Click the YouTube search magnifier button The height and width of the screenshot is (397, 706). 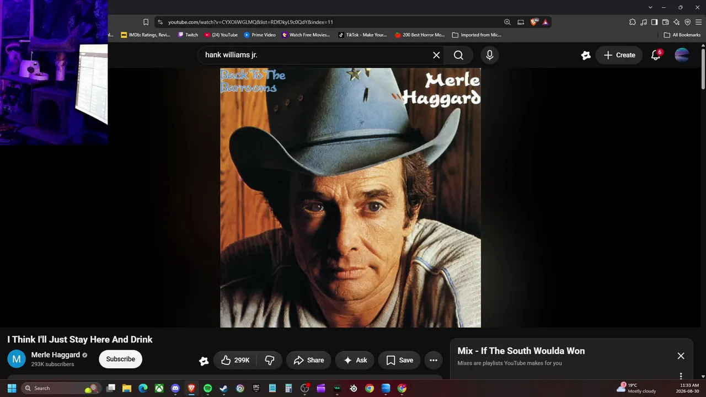[x=458, y=55]
